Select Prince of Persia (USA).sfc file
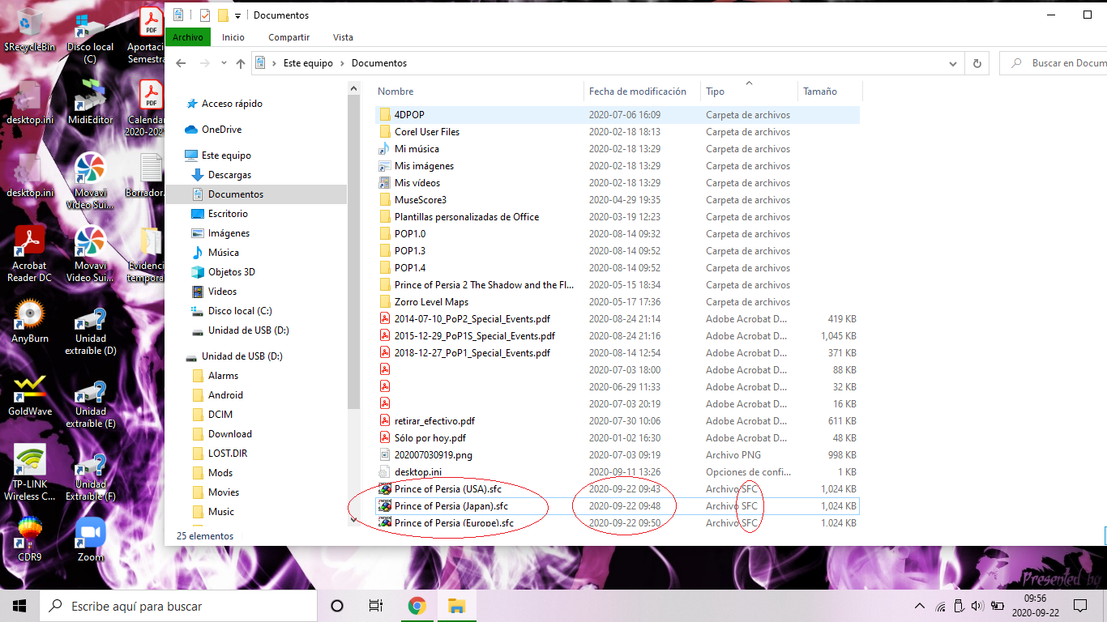 click(618, 489)
